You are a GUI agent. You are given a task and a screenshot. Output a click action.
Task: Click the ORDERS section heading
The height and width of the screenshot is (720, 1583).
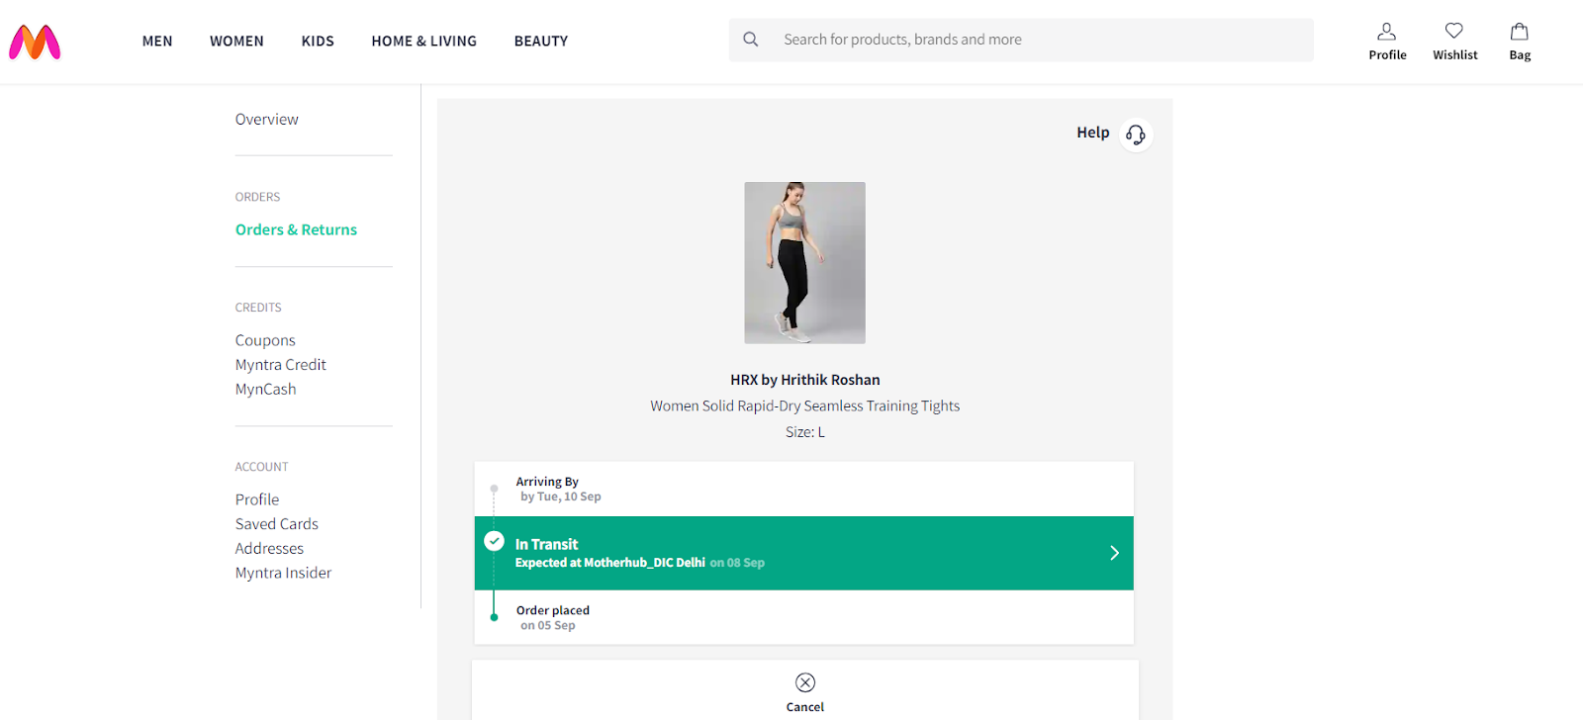(x=257, y=197)
